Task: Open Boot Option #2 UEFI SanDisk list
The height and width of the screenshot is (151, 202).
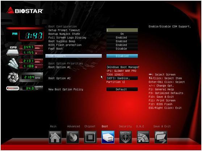Action: 122,80
